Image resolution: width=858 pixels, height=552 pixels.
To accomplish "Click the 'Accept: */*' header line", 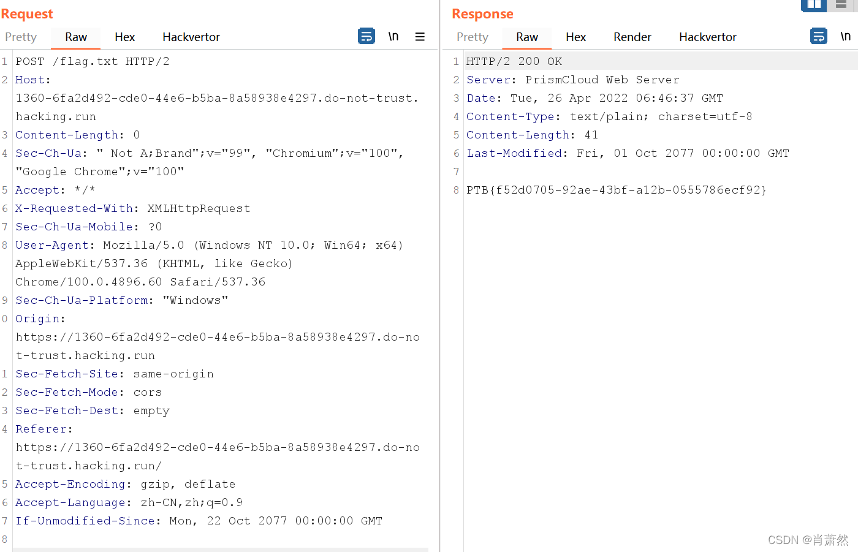I will pos(55,190).
